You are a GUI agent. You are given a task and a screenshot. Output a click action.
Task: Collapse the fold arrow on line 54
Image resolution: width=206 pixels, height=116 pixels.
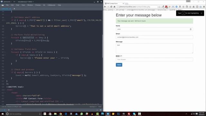click(x=5, y=72)
